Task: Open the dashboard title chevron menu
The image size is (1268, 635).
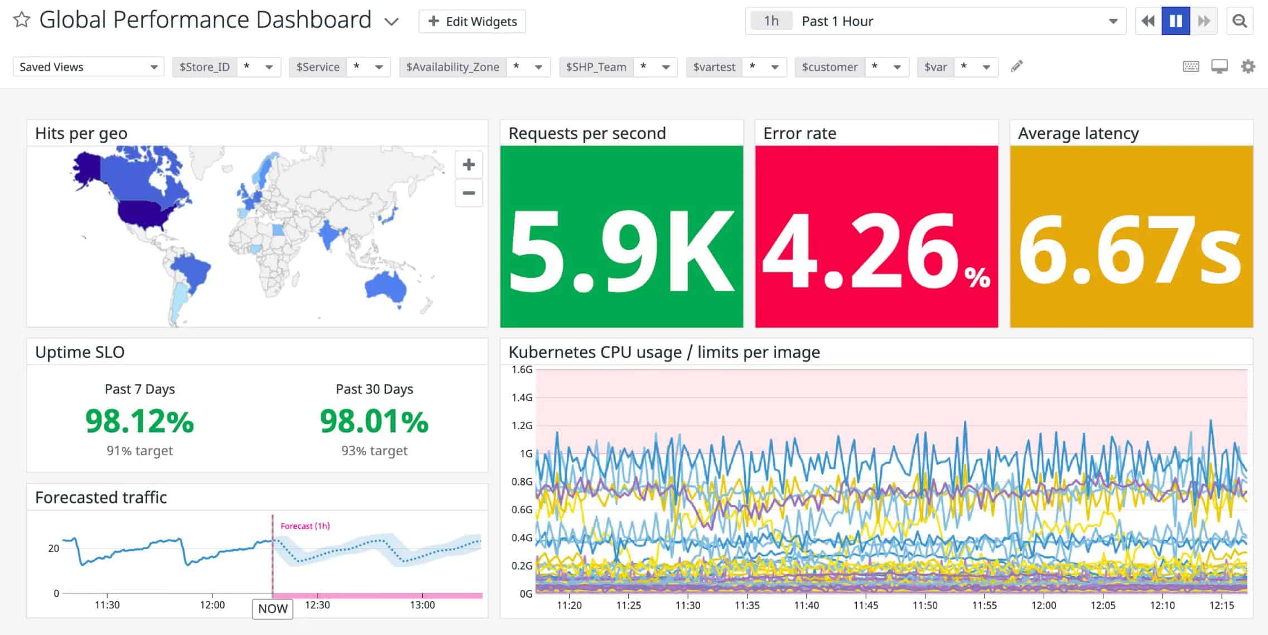Action: coord(391,21)
